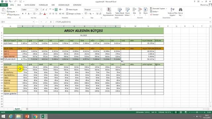Open Tablo Olarak Biçimlendir gallery
The height and width of the screenshot is (119, 212).
pos(120,12)
